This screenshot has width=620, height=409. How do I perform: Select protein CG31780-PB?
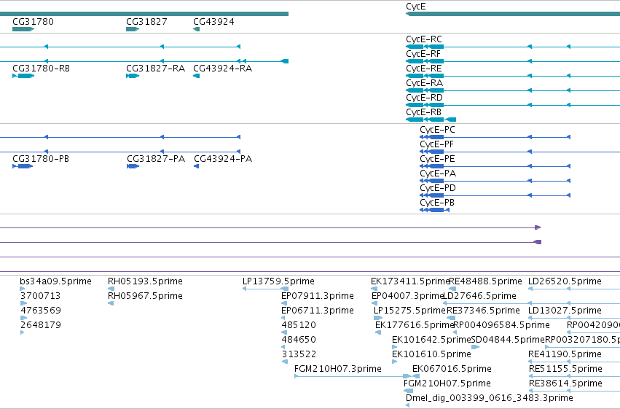(x=41, y=159)
